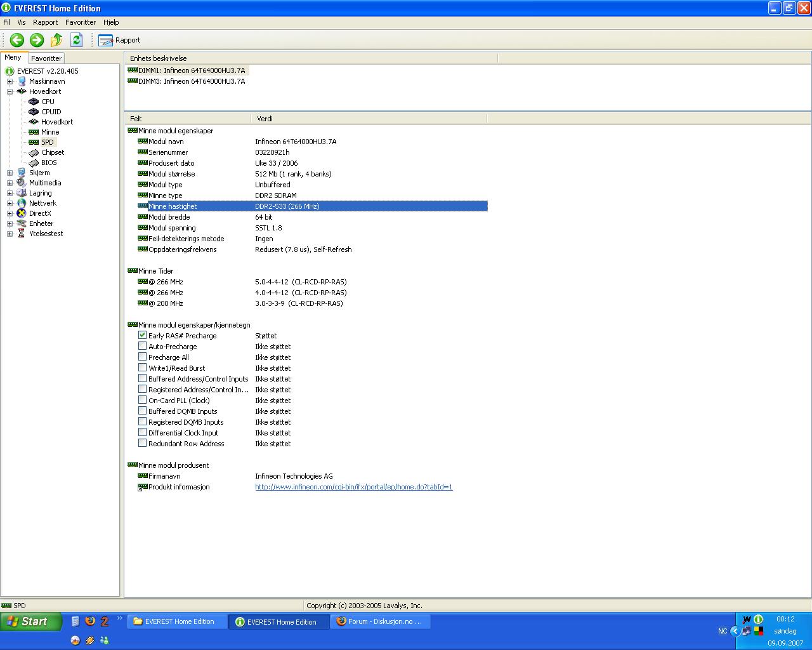Open the Hjelp menu
812x650 pixels.
pos(111,22)
